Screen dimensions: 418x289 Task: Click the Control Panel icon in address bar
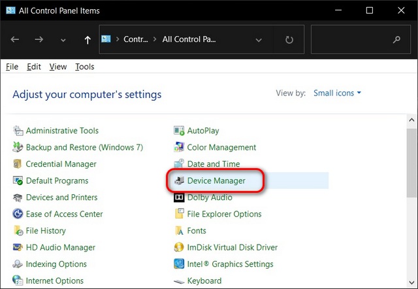coord(106,39)
